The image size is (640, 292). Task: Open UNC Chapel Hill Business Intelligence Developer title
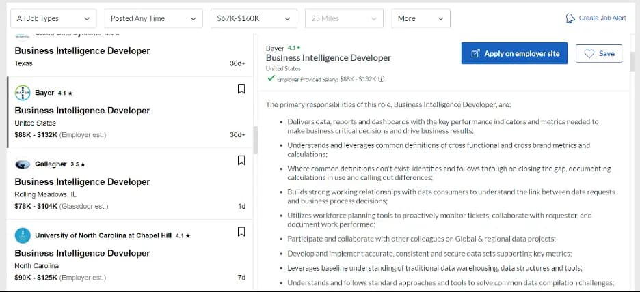click(82, 253)
